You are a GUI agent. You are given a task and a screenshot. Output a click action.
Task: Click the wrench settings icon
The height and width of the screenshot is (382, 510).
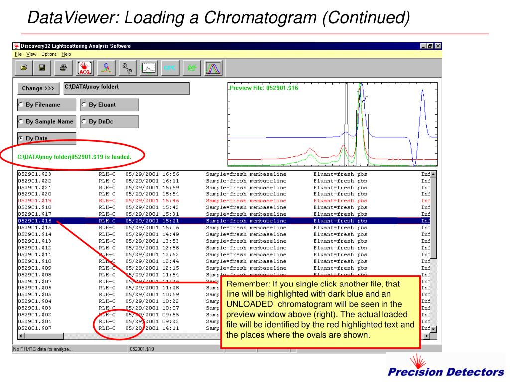(x=127, y=68)
